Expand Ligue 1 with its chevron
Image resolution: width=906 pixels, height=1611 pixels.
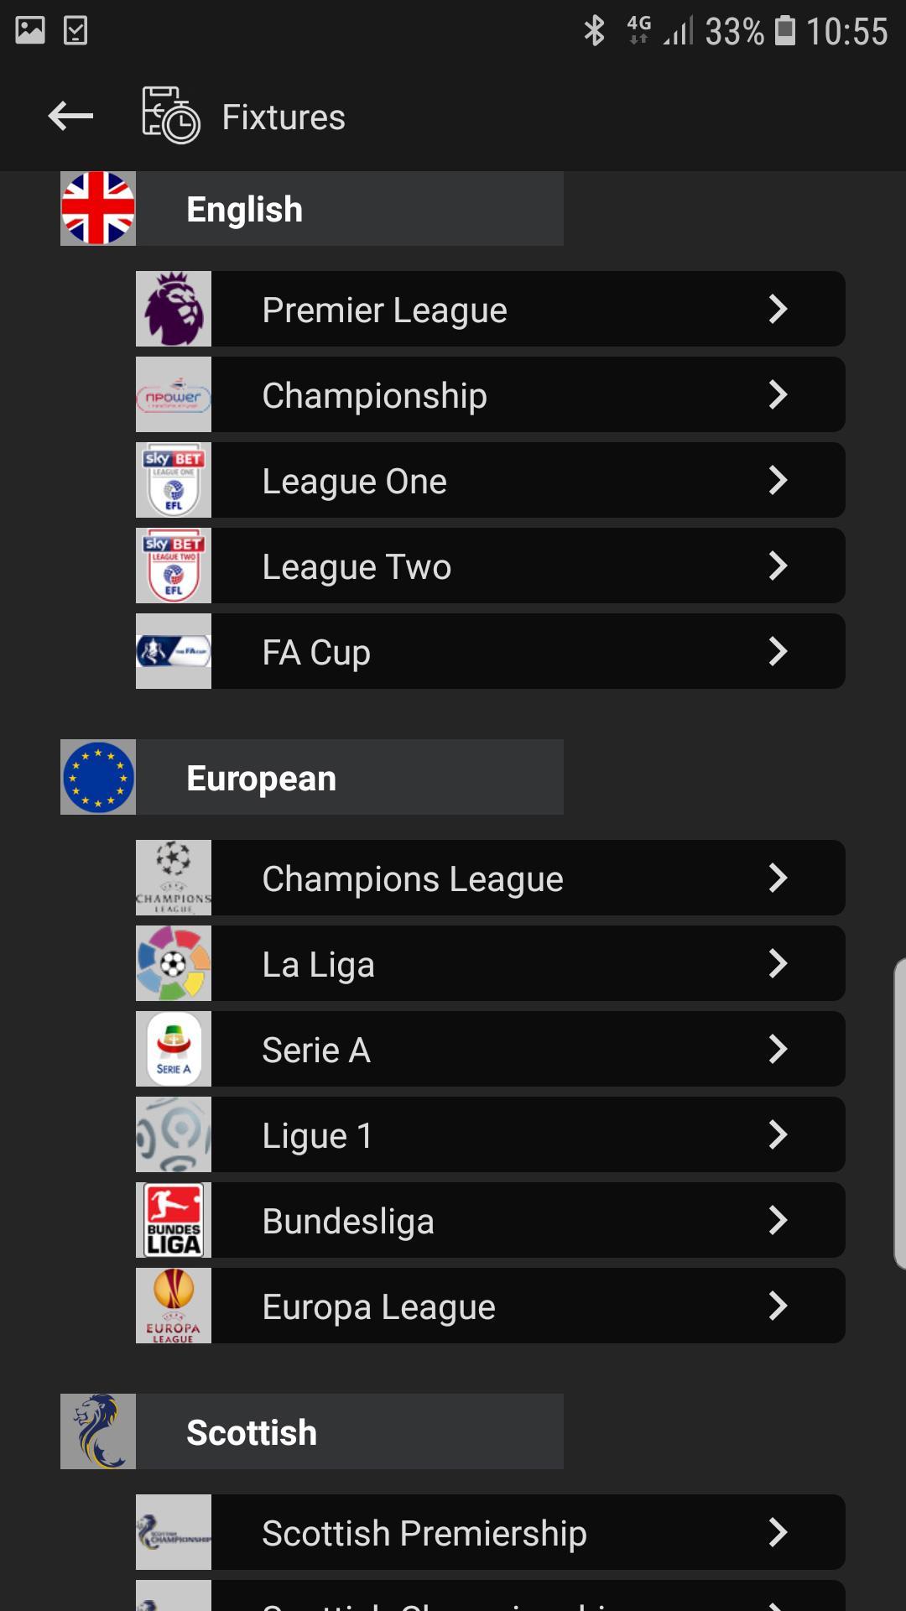pos(778,1134)
